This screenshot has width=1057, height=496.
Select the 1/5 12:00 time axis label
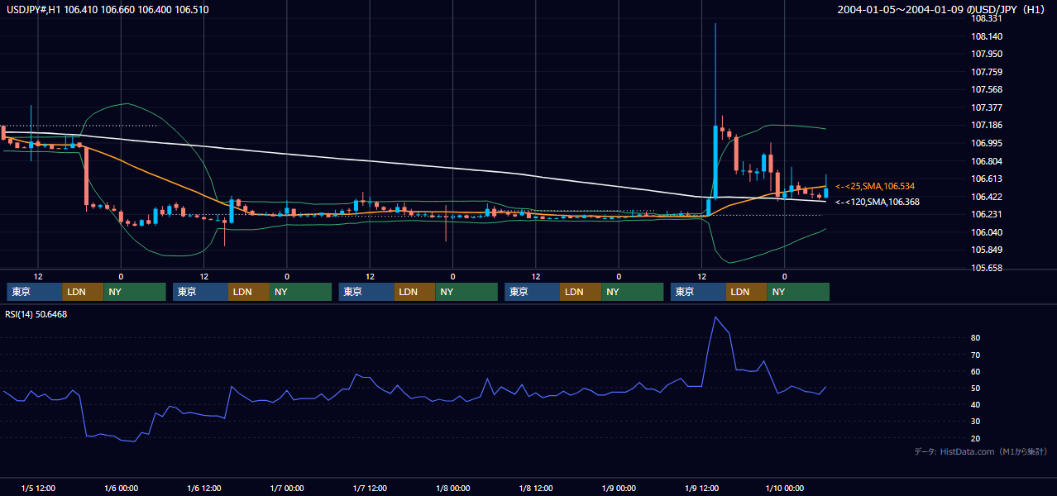(38, 489)
